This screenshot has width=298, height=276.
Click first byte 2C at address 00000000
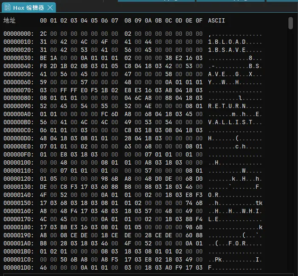pyautogui.click(x=43, y=34)
